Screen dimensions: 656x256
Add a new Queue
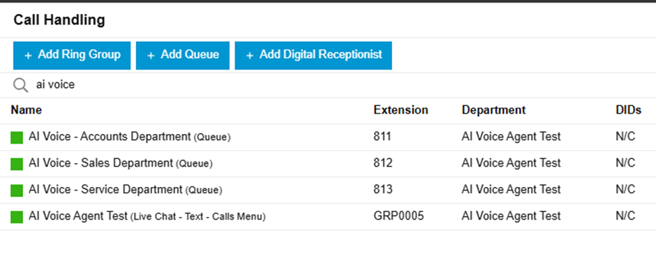click(183, 55)
